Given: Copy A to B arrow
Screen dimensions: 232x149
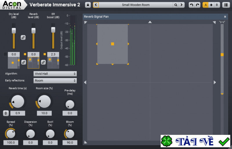Looking at the screenshot, I should [211, 5].
